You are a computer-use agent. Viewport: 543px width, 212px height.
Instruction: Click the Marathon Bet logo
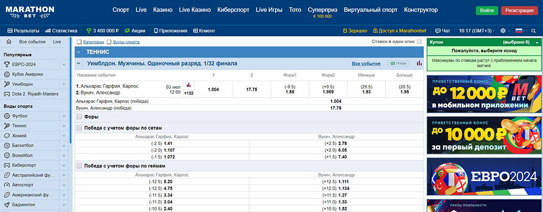pyautogui.click(x=30, y=12)
